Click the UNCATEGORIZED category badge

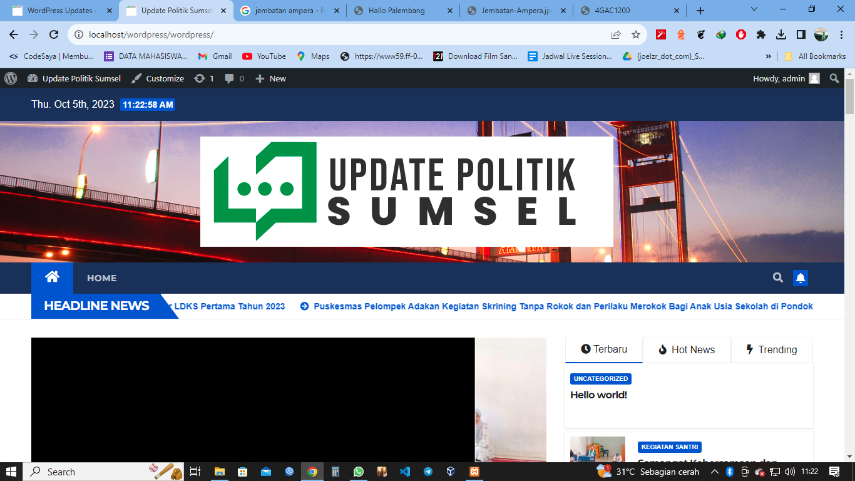pos(601,379)
